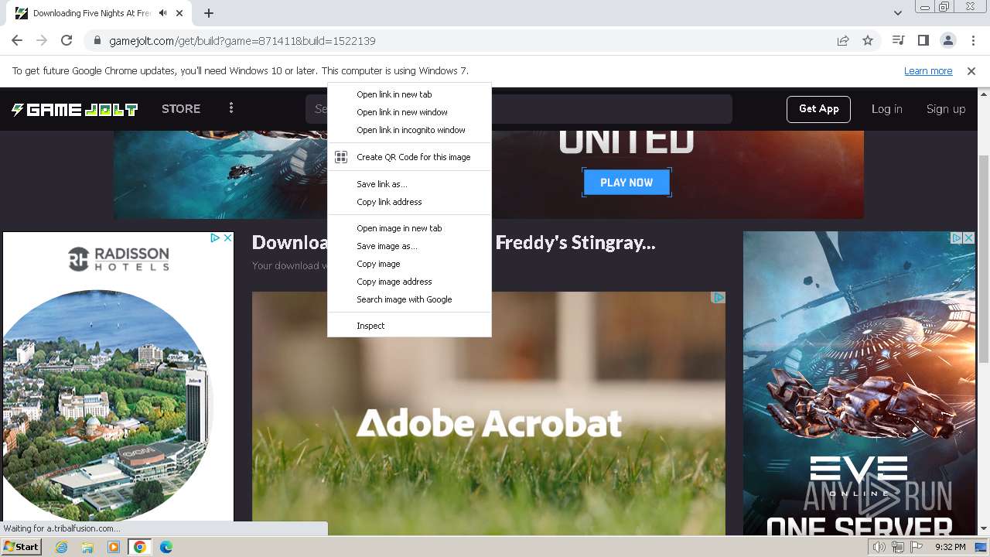Choose Save link as...
The height and width of the screenshot is (557, 990).
pos(409,184)
